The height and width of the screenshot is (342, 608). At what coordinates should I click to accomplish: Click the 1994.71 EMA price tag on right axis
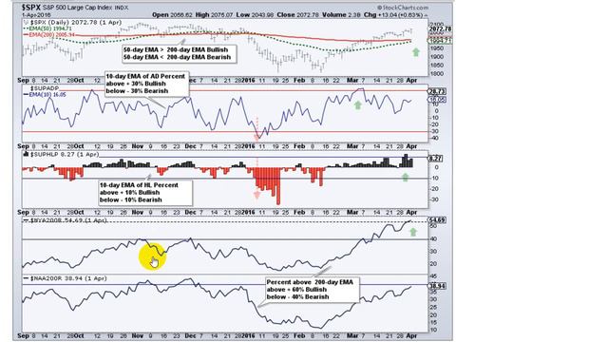click(x=440, y=40)
